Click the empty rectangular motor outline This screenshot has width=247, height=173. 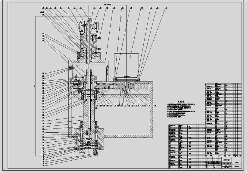pyautogui.click(x=127, y=65)
